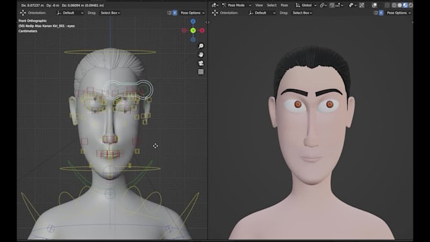The image size is (430, 242).
Task: Open Pose Options in right viewport
Action: 399,13
